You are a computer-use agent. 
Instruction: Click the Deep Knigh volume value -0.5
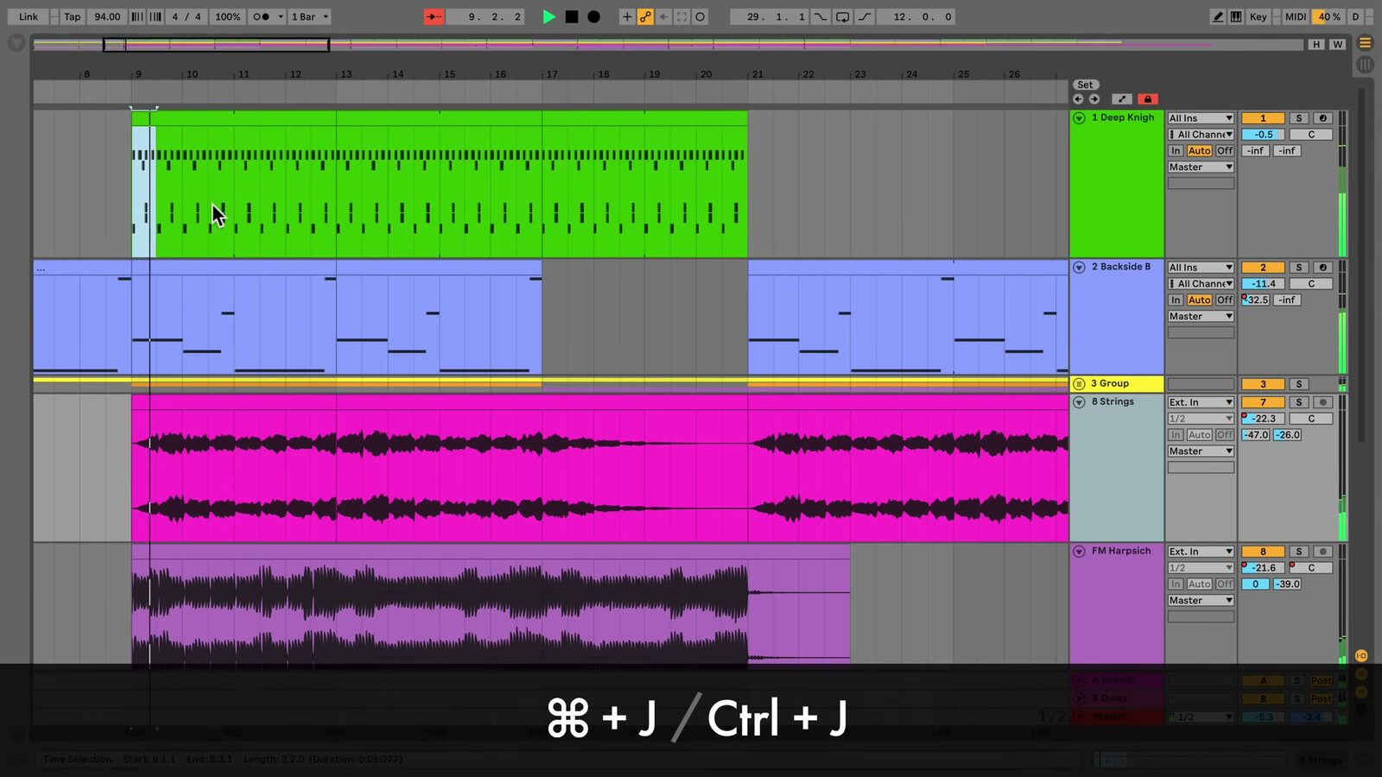(1263, 135)
